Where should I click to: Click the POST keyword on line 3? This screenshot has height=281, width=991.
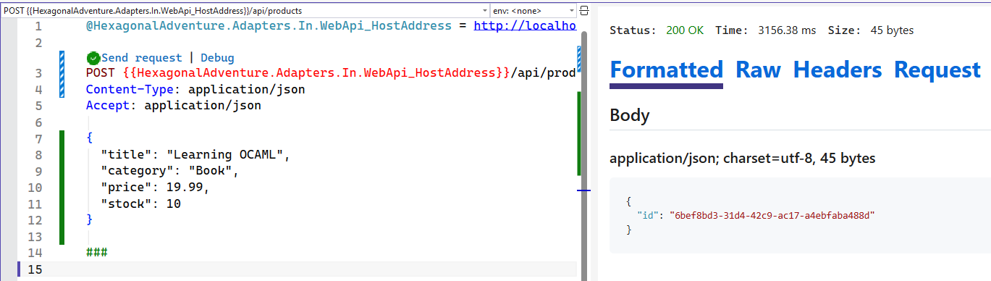(101, 73)
